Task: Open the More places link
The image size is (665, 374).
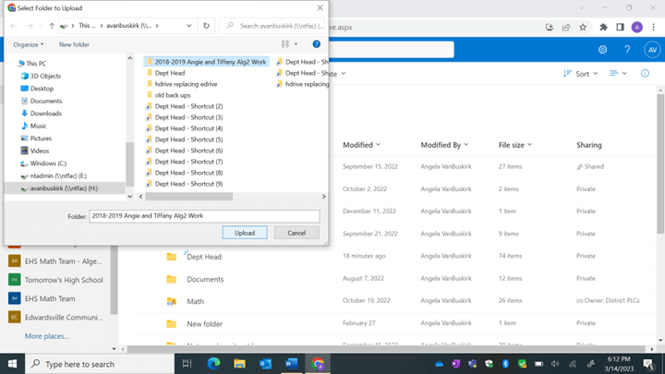Action: pos(46,336)
